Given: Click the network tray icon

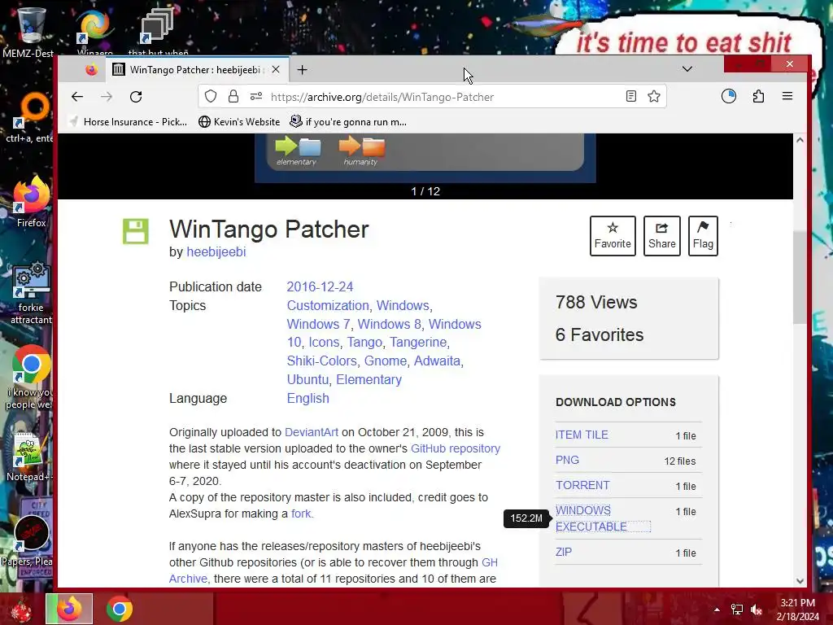Looking at the screenshot, I should 737,610.
